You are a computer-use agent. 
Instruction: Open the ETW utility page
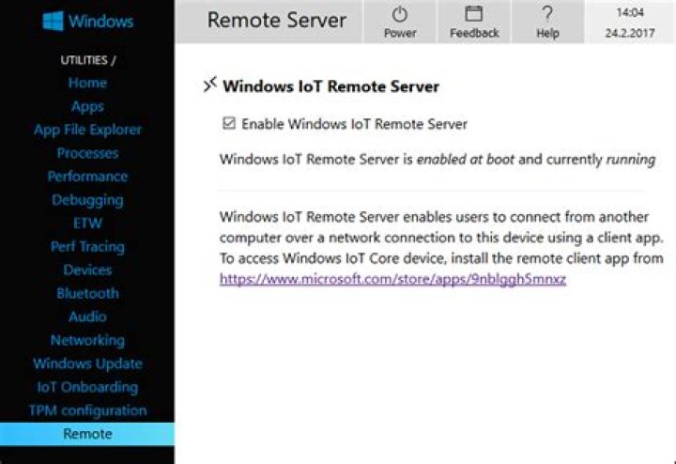[87, 224]
